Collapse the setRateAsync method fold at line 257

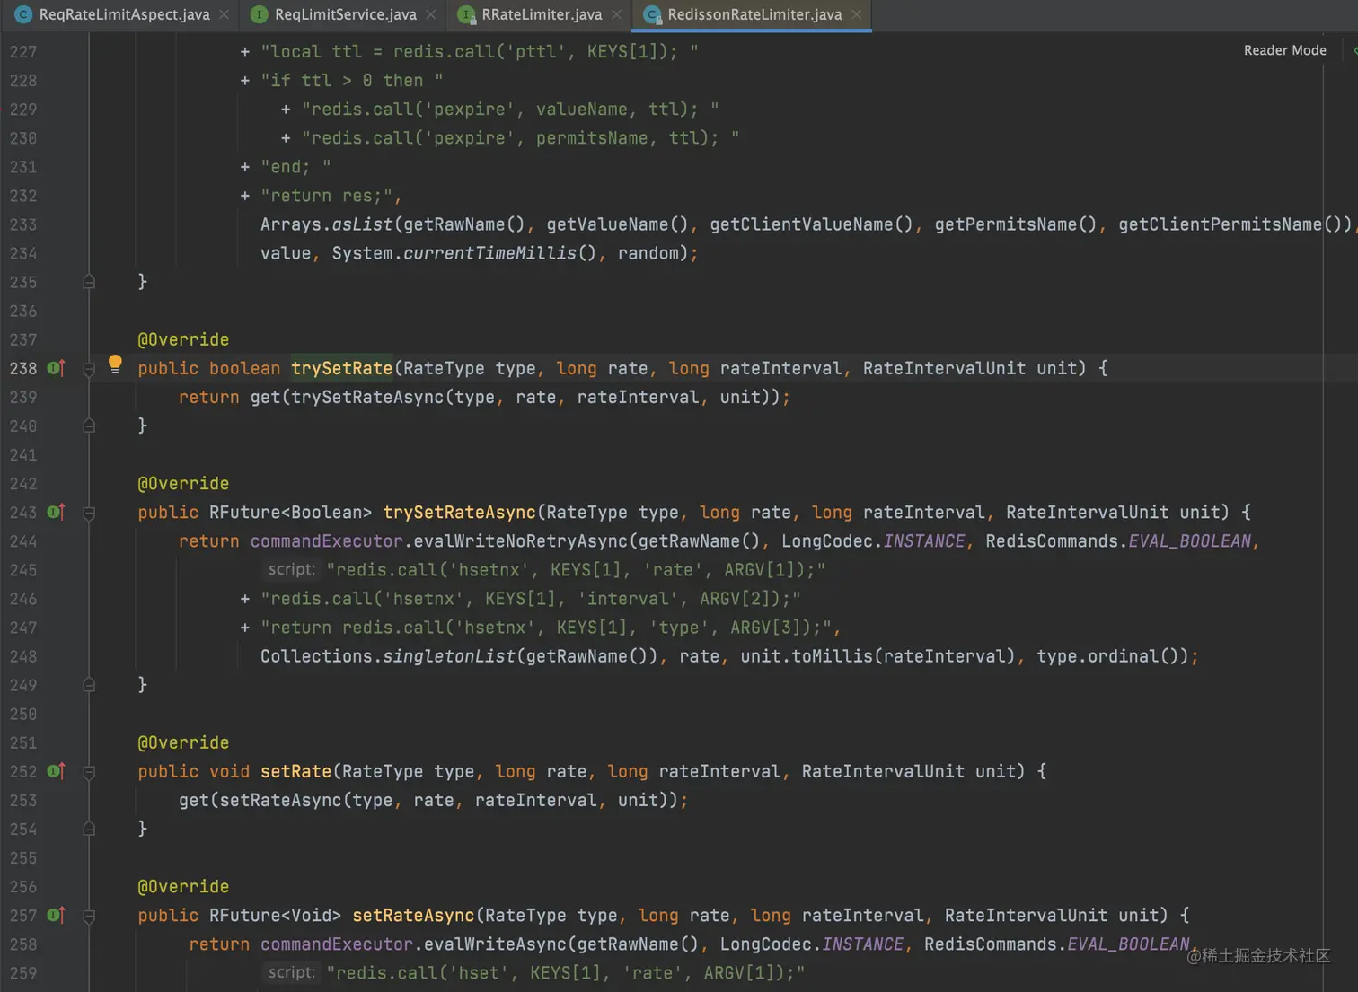coord(89,916)
